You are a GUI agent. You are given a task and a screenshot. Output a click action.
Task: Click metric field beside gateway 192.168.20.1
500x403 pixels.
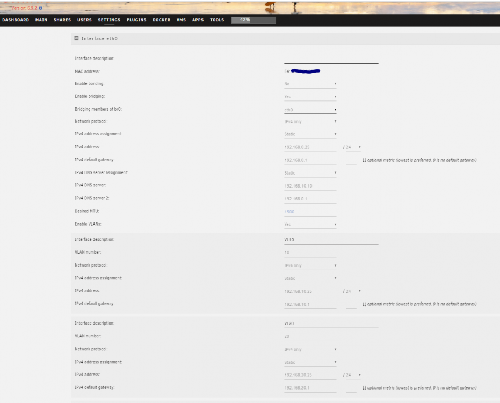coord(351,388)
